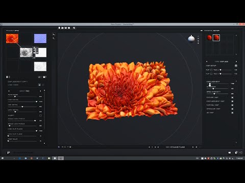The height and width of the screenshot is (183, 245).
Task: Click the exit icon at bottom right
Action: (x=241, y=152)
